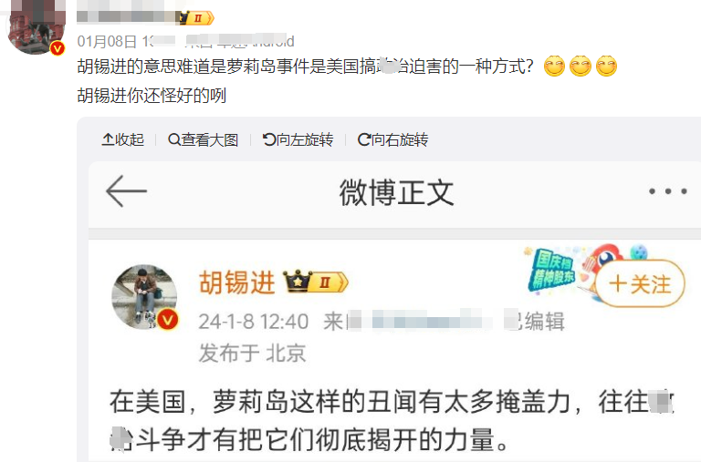Click the verified V badge on 胡锡进 avatar
The height and width of the screenshot is (462, 701).
click(x=167, y=319)
